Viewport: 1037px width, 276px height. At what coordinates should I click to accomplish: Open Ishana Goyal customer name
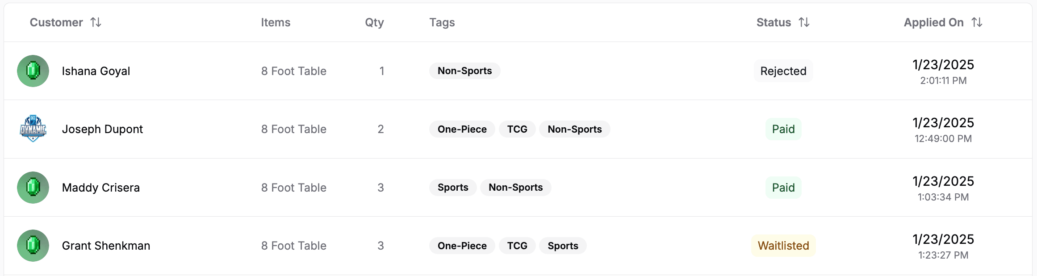coord(96,71)
